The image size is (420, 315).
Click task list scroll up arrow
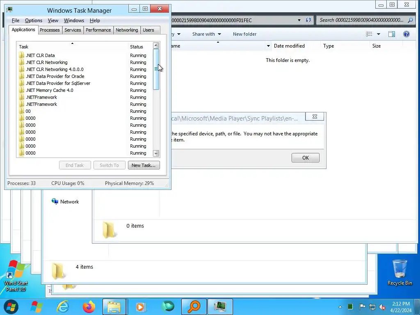click(x=156, y=46)
